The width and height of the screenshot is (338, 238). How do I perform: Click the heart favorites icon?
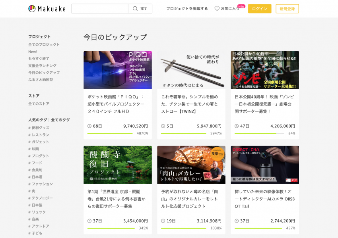[217, 9]
